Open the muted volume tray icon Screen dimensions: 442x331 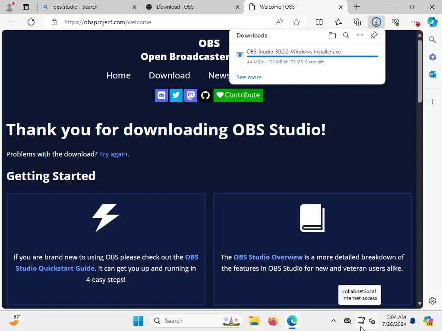(372, 321)
